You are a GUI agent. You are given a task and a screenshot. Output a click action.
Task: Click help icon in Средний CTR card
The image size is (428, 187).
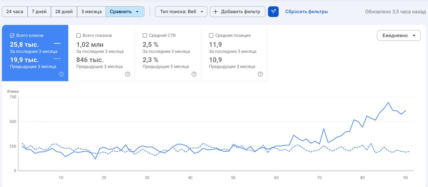pos(194,74)
